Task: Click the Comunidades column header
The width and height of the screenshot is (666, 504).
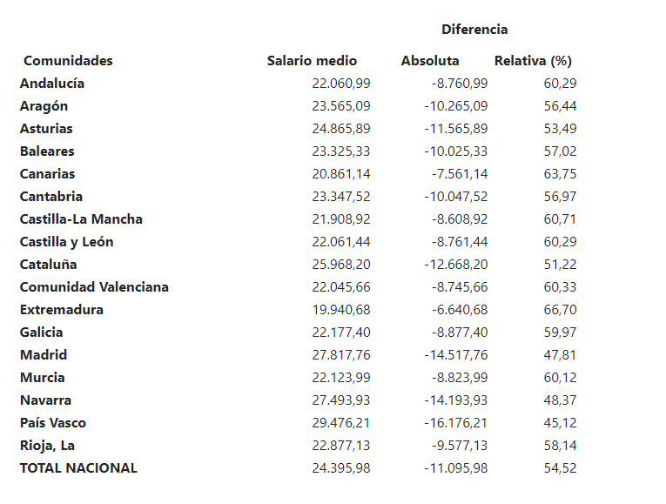Action: tap(68, 61)
